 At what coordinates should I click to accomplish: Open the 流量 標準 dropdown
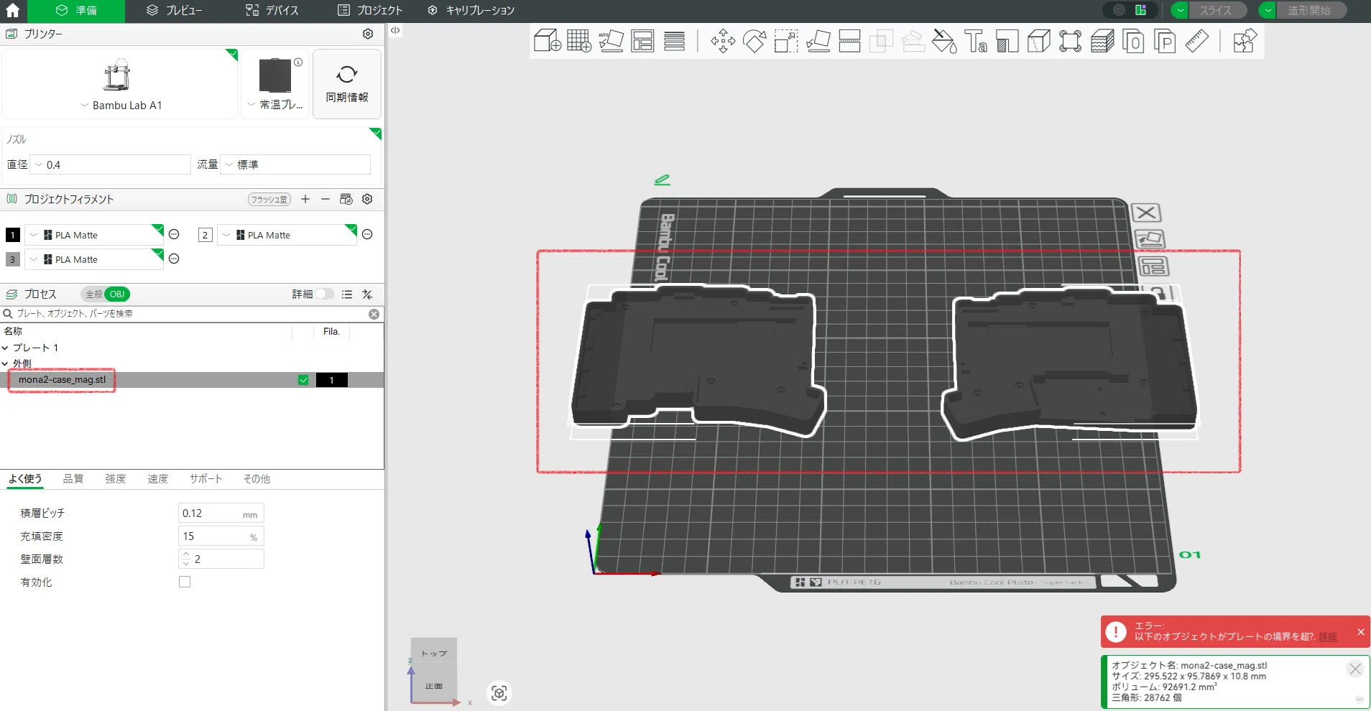tap(295, 164)
